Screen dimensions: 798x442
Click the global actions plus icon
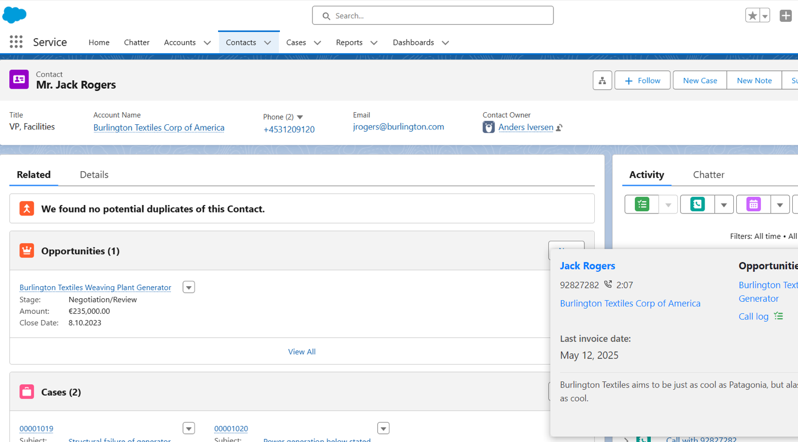pyautogui.click(x=785, y=15)
